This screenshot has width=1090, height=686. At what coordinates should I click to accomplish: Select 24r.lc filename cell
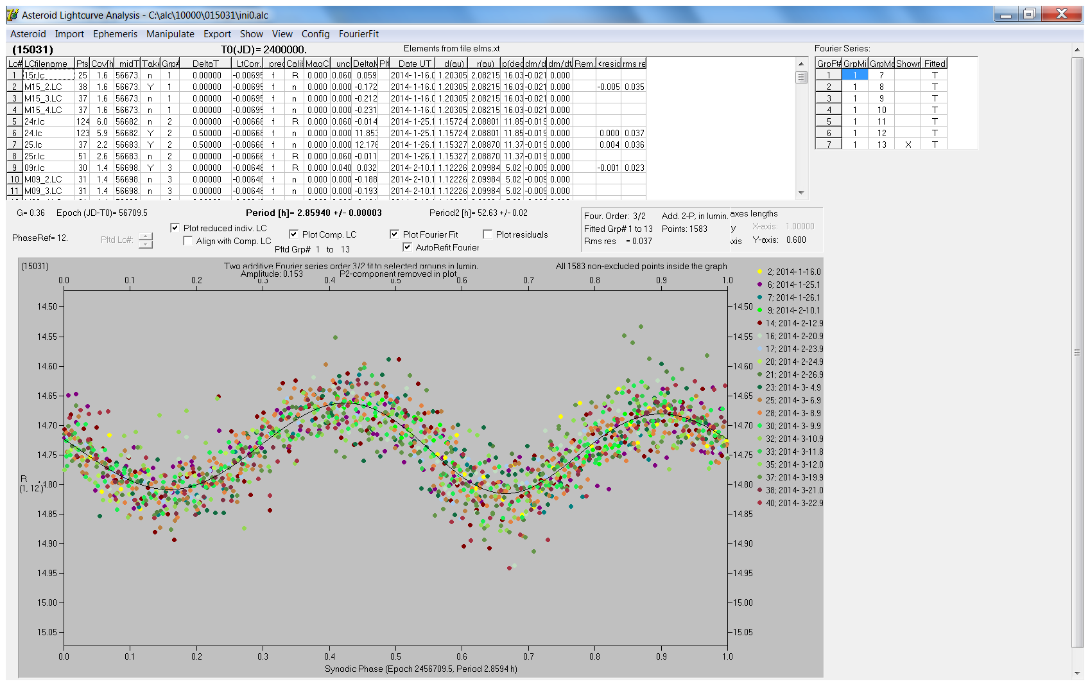(49, 121)
